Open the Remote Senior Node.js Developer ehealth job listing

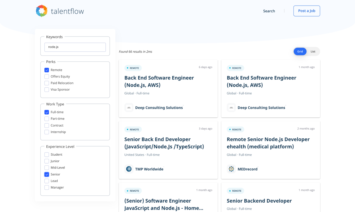(268, 143)
